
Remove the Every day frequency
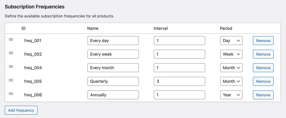263,41
